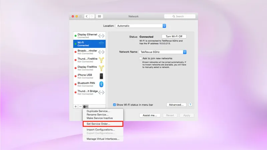
Task: Select iPhone USB service
Action: pos(89,76)
